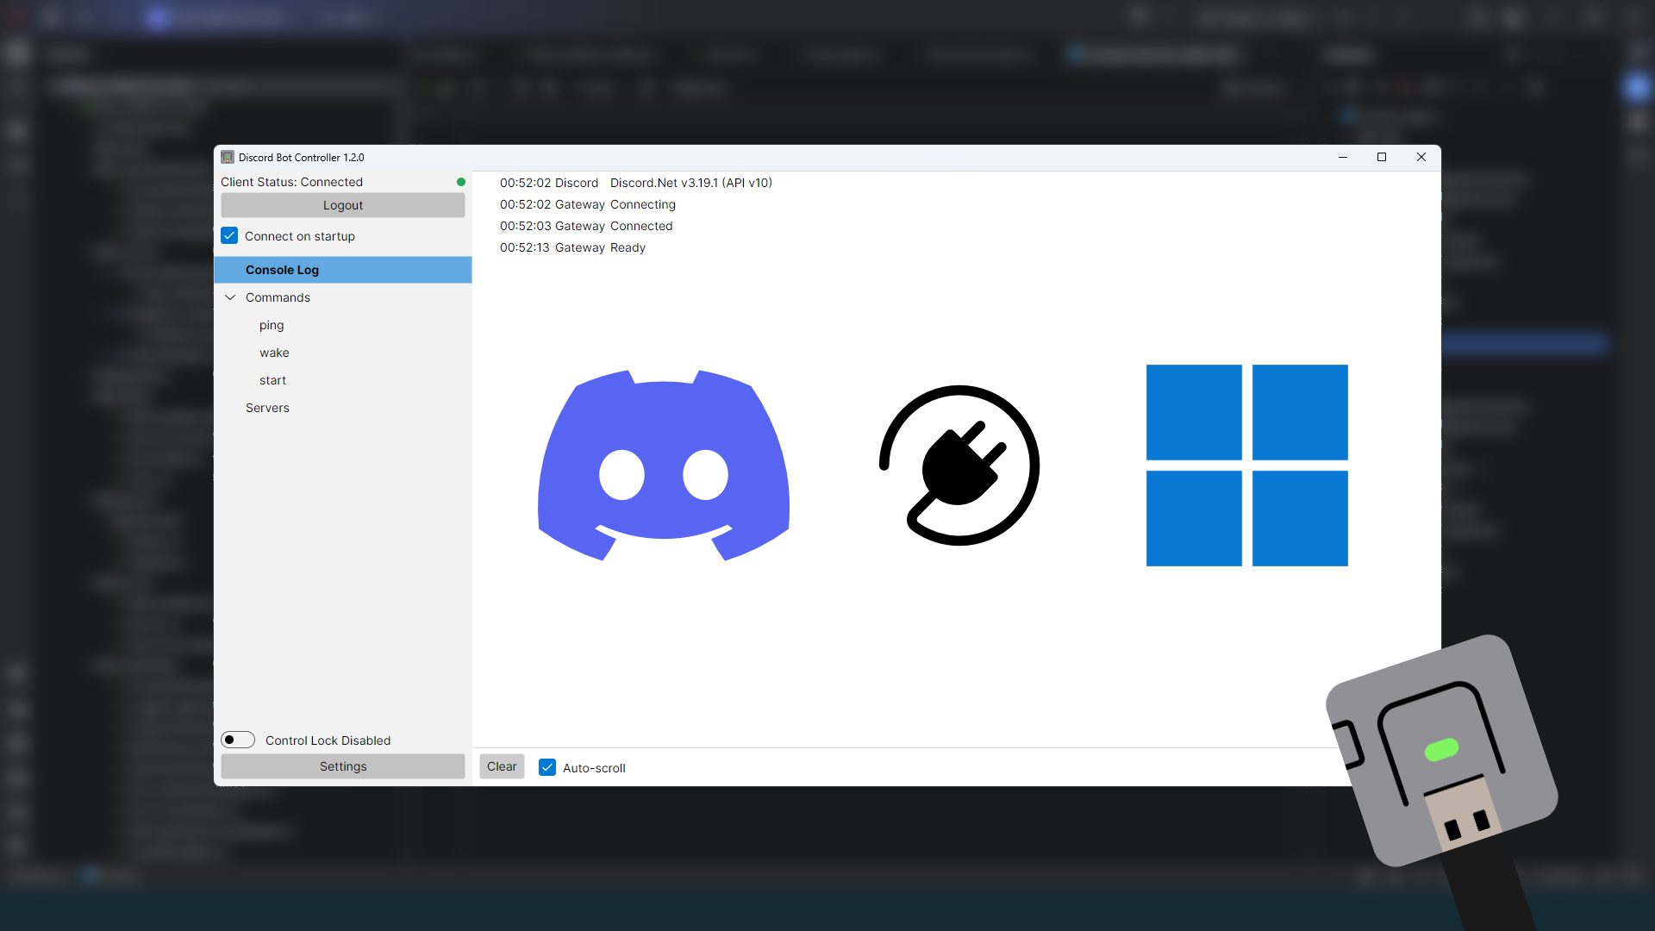Open the start command

coord(272,380)
